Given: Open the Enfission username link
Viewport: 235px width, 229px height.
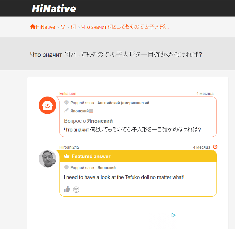Looking at the screenshot, I should tap(68, 94).
